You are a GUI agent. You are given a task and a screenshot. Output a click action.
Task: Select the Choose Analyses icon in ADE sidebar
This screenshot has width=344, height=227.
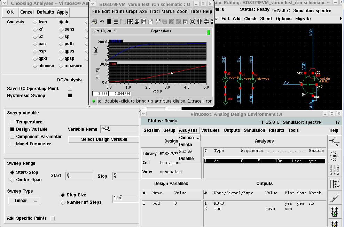335,156
